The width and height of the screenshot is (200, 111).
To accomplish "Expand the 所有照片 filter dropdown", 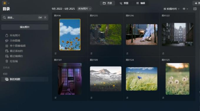I will [84, 9].
